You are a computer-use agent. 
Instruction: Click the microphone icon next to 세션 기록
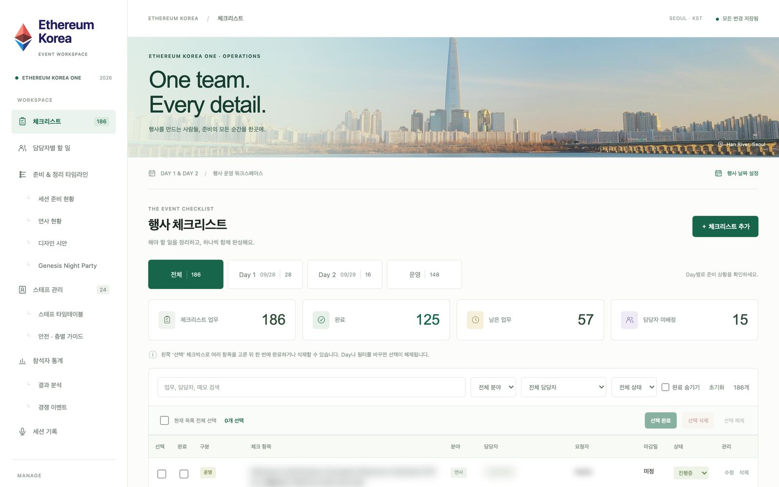pyautogui.click(x=22, y=431)
